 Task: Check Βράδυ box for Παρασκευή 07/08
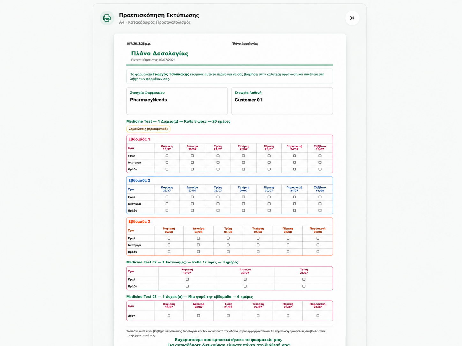click(318, 252)
